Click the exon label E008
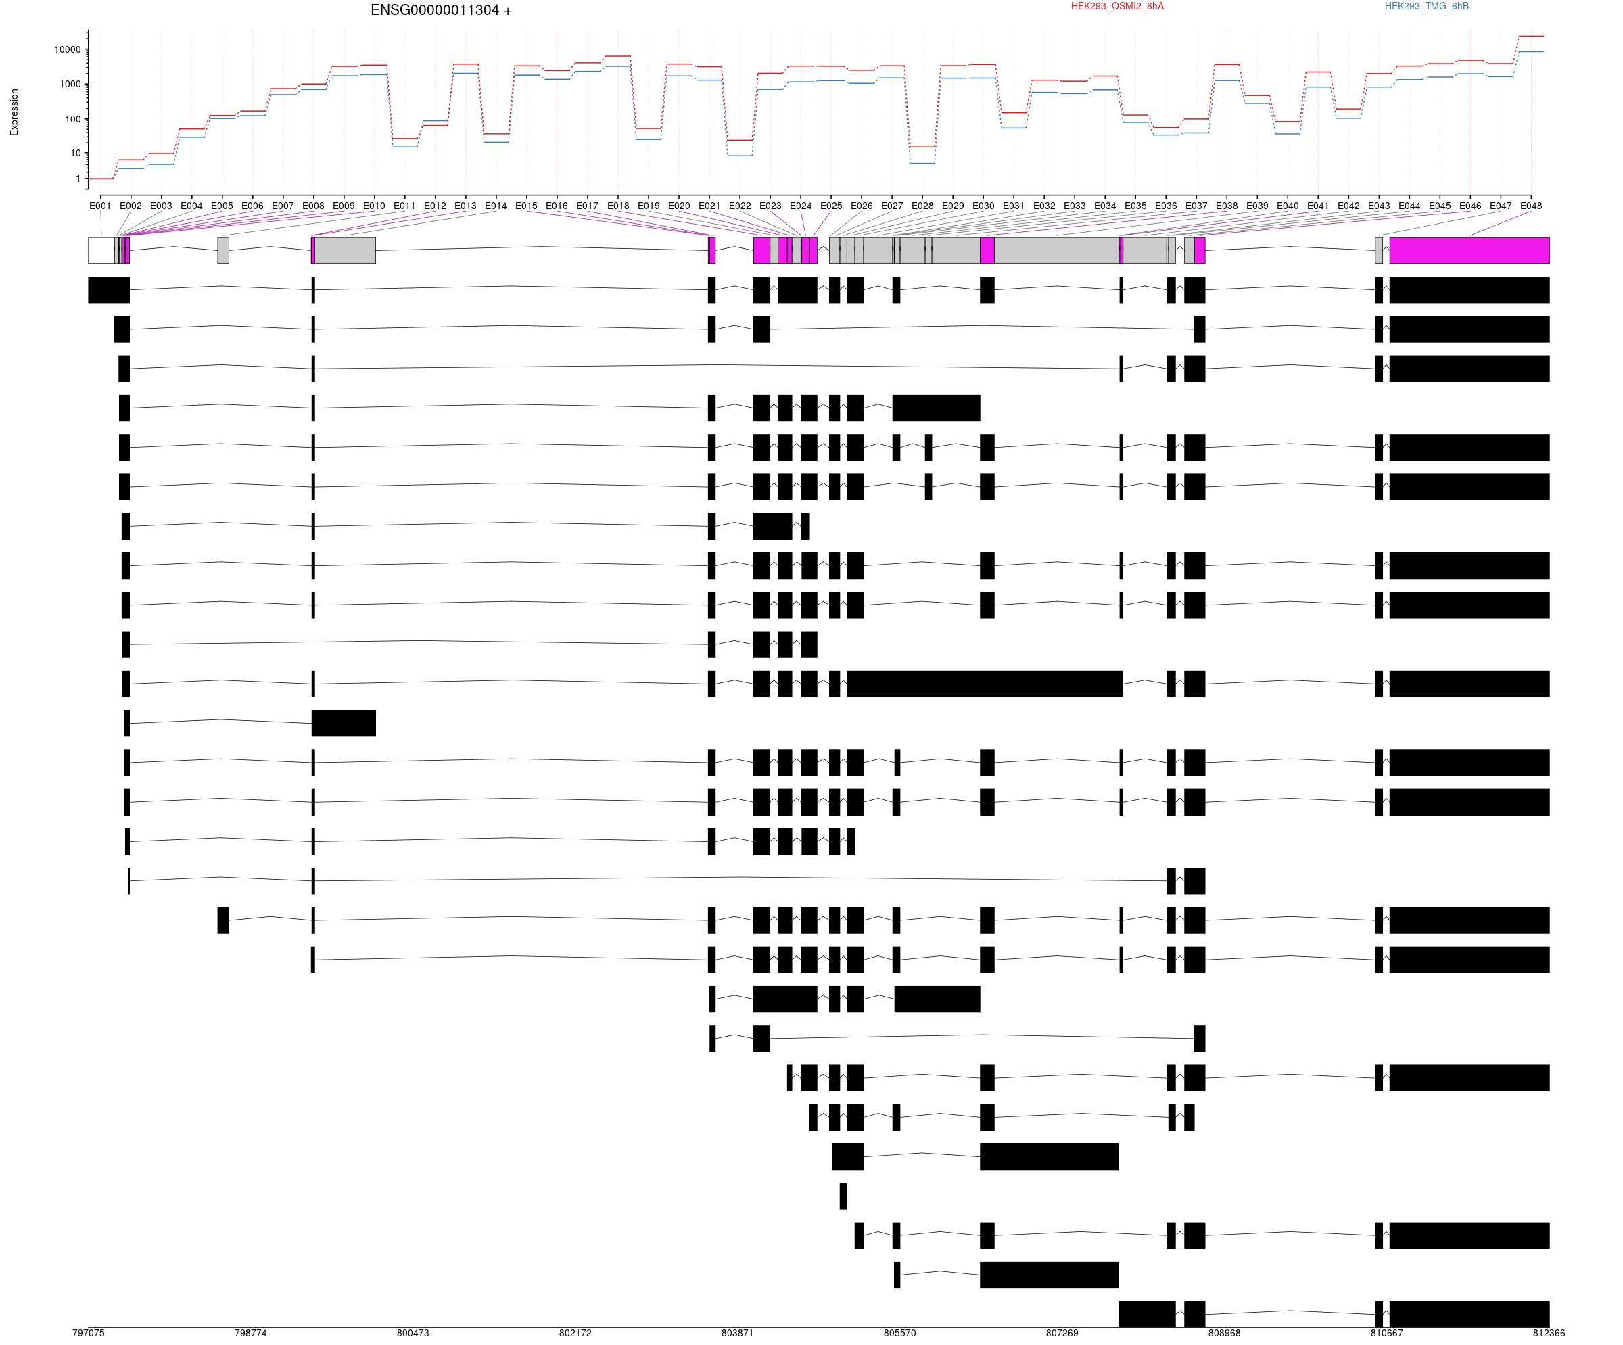This screenshot has width=1623, height=1345. 313,206
